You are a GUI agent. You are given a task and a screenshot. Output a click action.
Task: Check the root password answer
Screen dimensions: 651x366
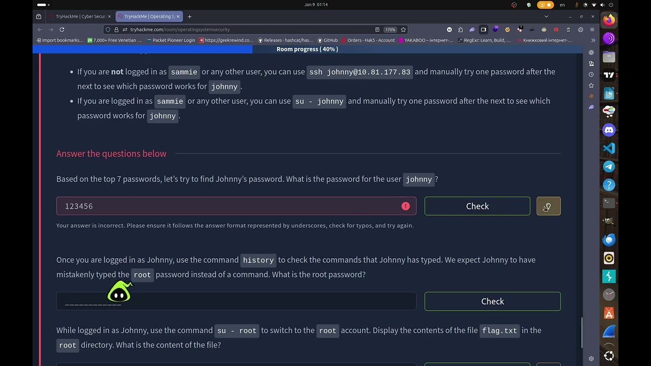(492, 301)
